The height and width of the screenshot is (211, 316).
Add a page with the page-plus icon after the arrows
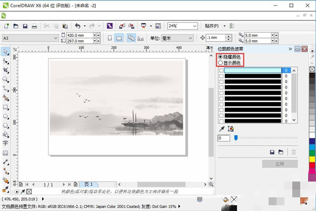pyautogui.click(x=75, y=184)
